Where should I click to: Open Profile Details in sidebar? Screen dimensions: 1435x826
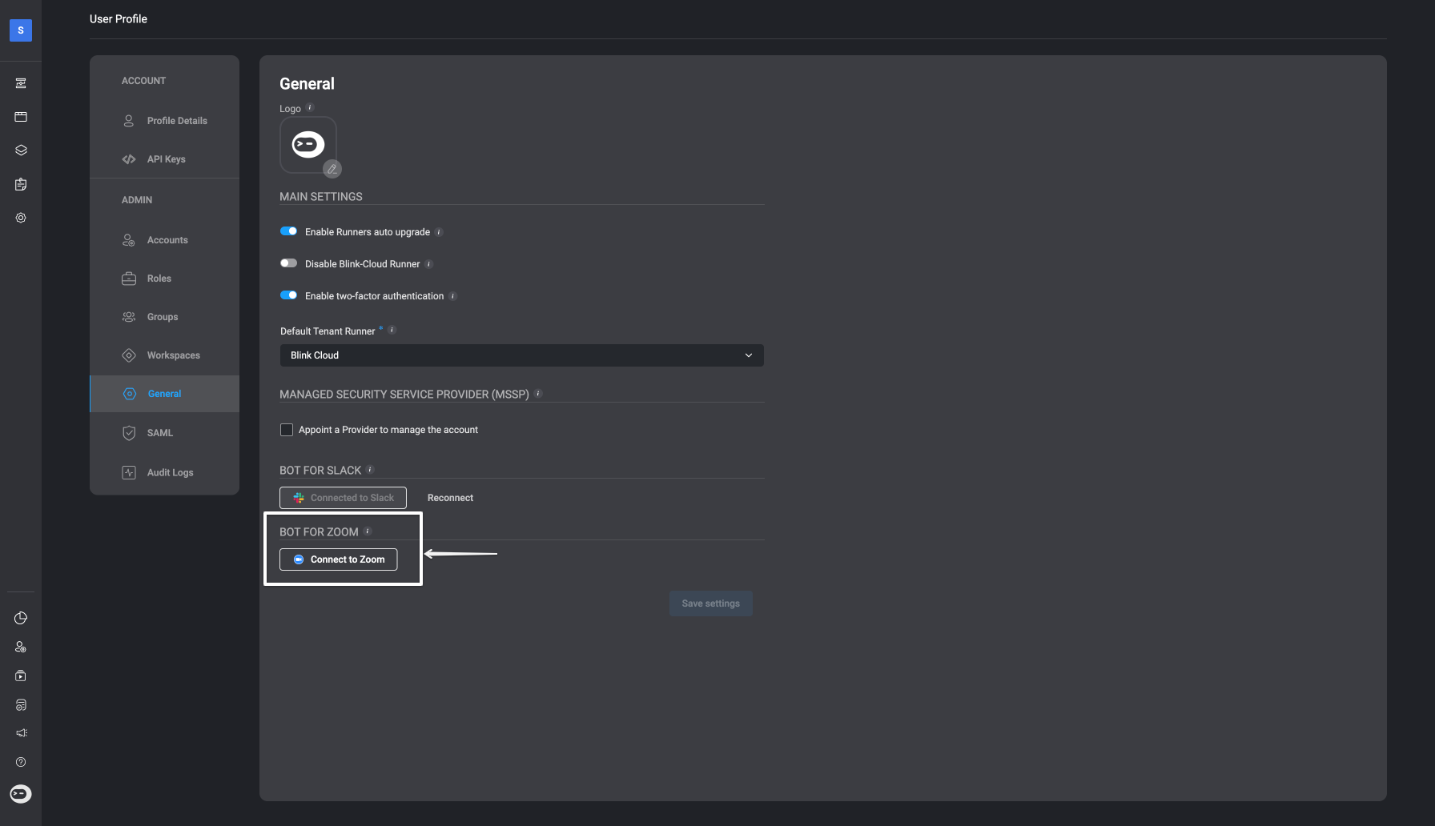click(x=164, y=121)
